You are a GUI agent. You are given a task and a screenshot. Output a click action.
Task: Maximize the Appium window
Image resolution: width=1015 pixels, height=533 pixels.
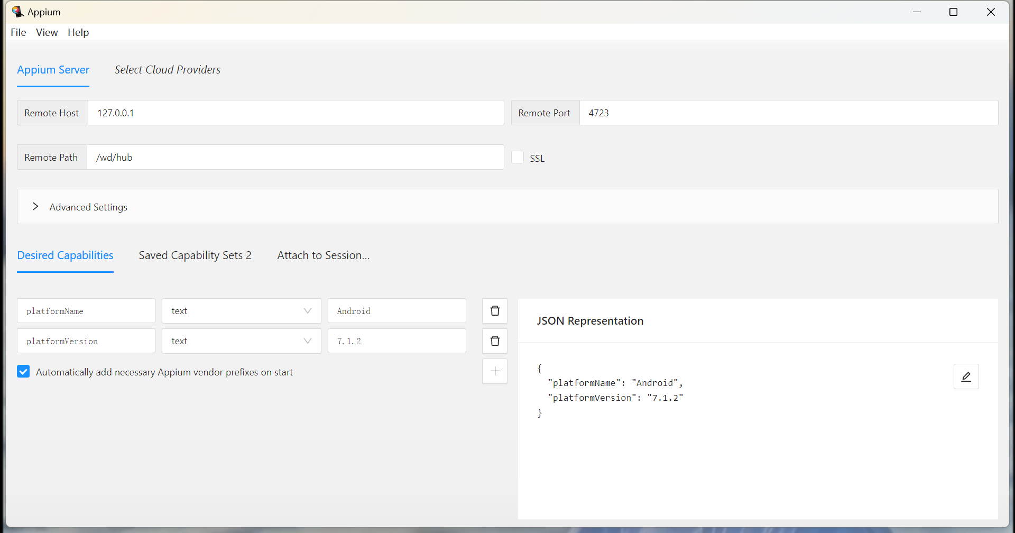coord(953,12)
